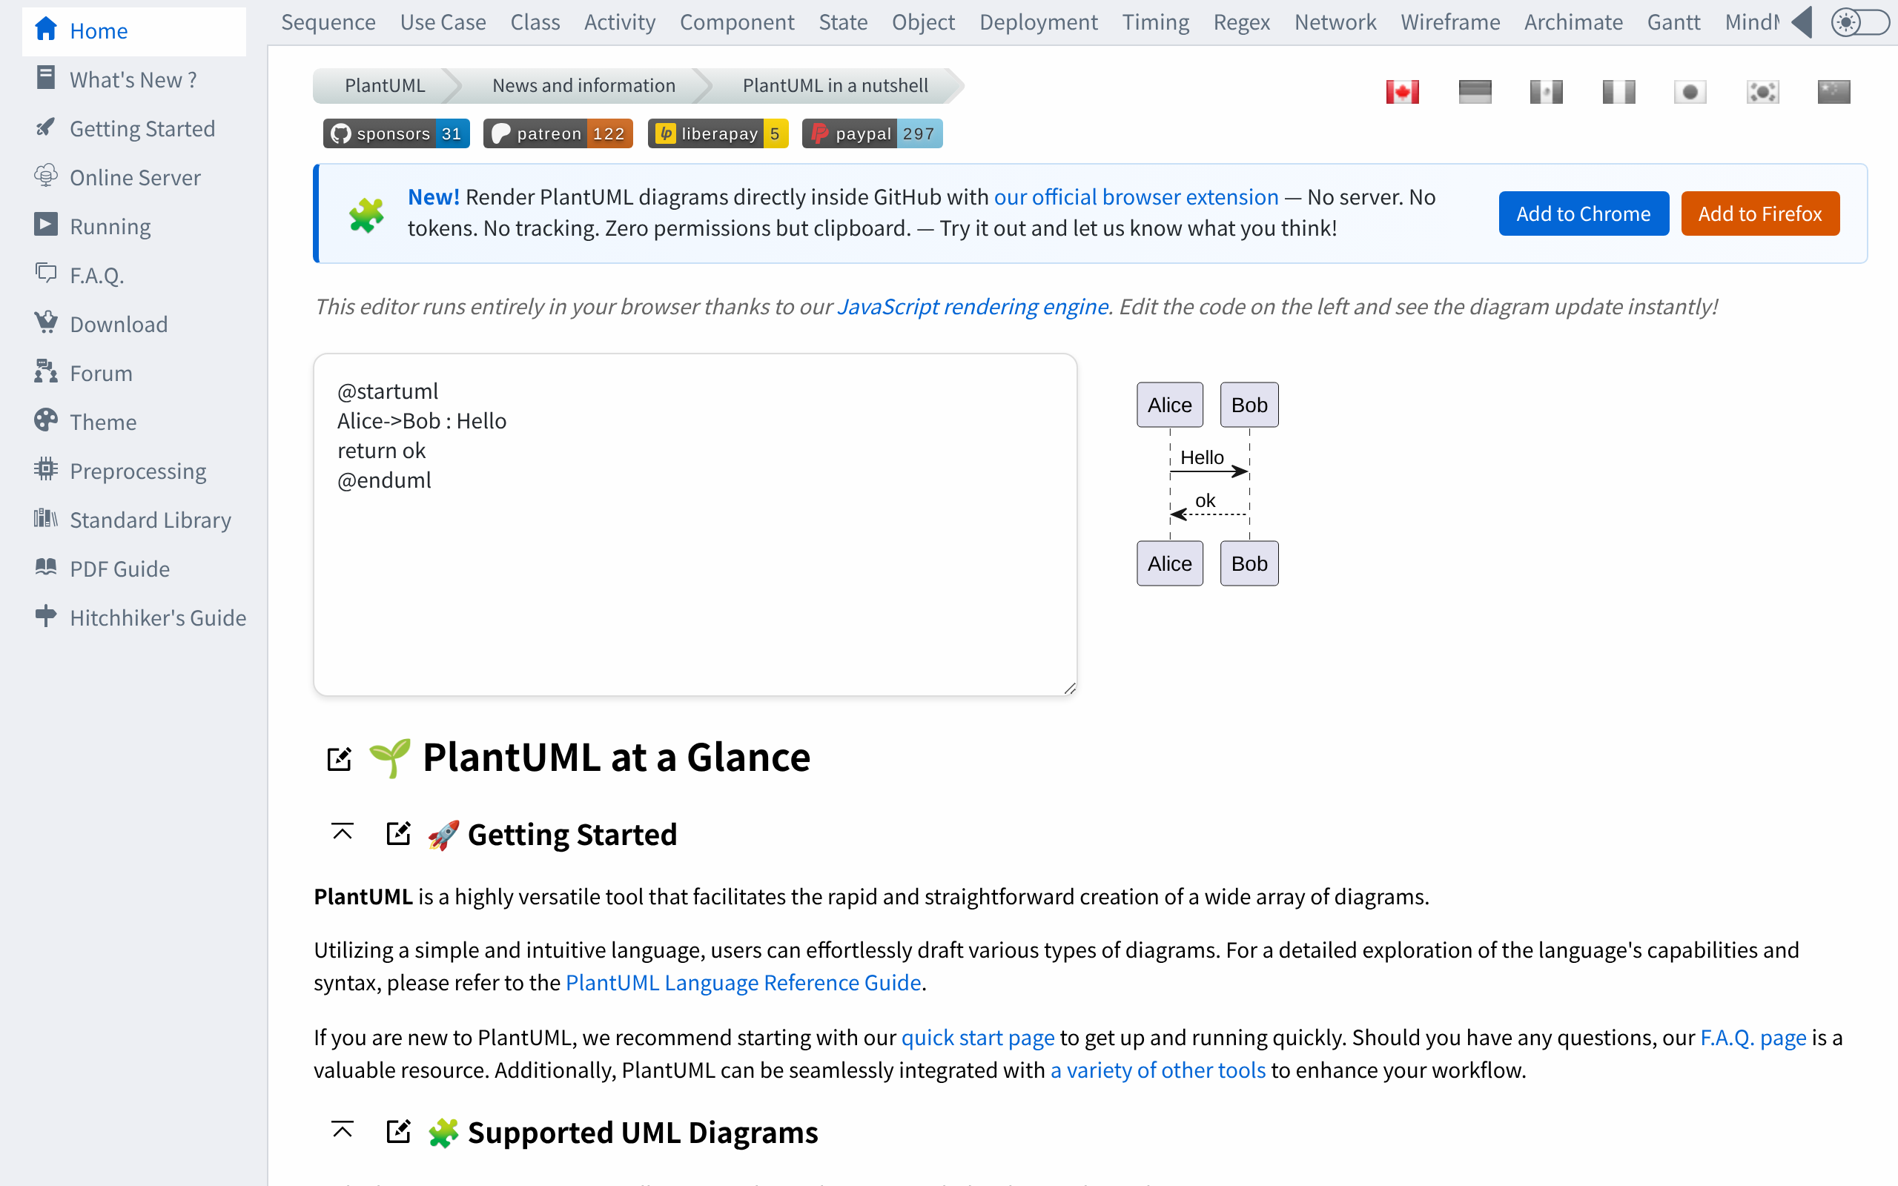
Task: Open the Object menu item
Action: click(923, 22)
